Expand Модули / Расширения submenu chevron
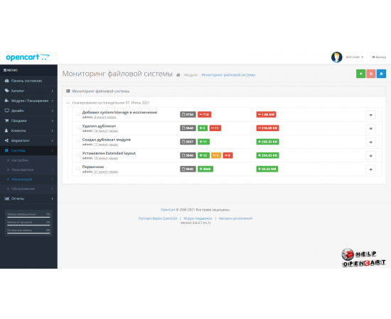Screen dimensions: 391x319 53,101
